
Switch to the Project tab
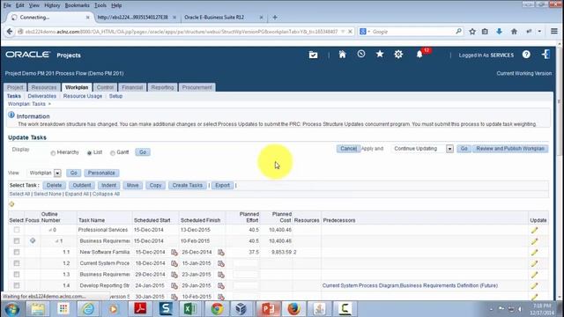[15, 87]
